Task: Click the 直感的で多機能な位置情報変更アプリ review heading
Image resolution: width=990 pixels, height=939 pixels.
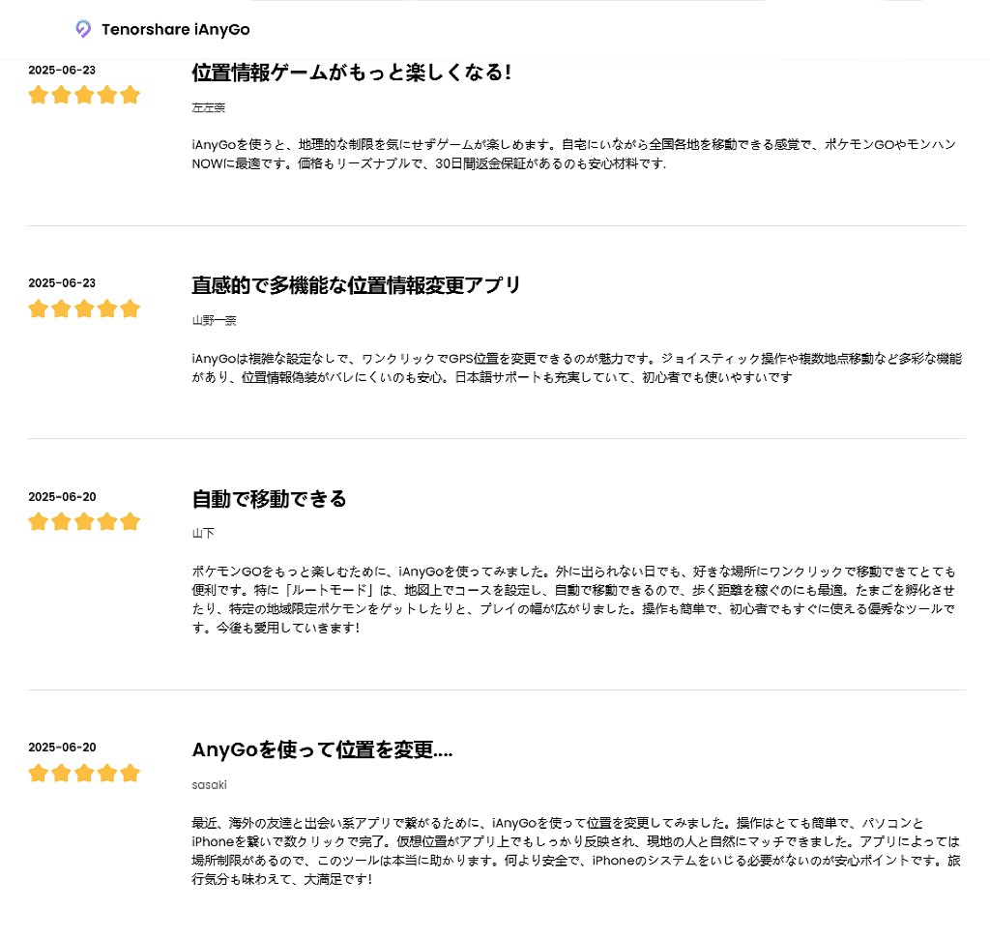Action: click(356, 285)
